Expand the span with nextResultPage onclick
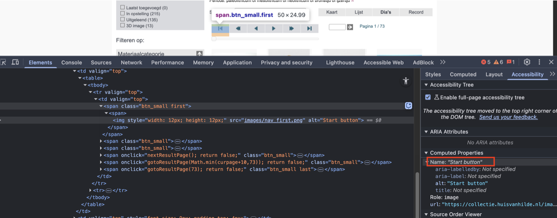557x218 pixels. [101, 155]
